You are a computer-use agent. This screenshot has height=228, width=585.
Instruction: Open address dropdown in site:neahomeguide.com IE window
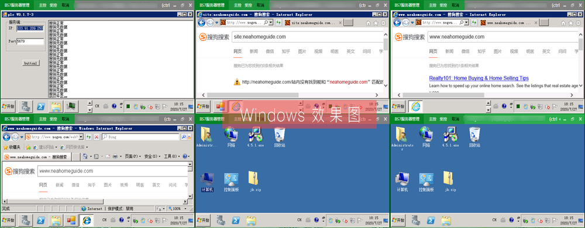[271, 23]
